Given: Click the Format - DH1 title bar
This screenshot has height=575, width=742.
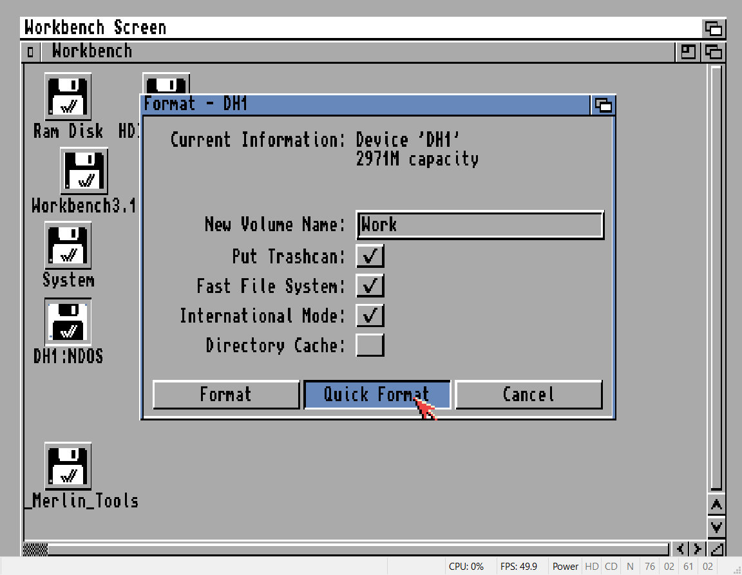Looking at the screenshot, I should 366,104.
